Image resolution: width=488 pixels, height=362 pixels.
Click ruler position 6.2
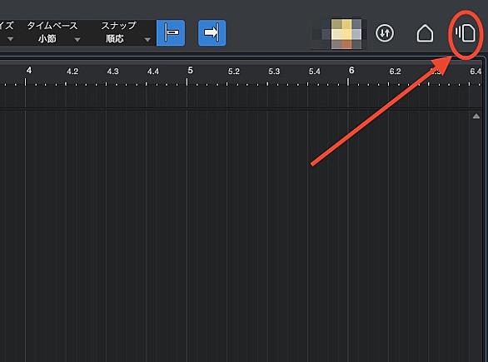click(x=395, y=72)
